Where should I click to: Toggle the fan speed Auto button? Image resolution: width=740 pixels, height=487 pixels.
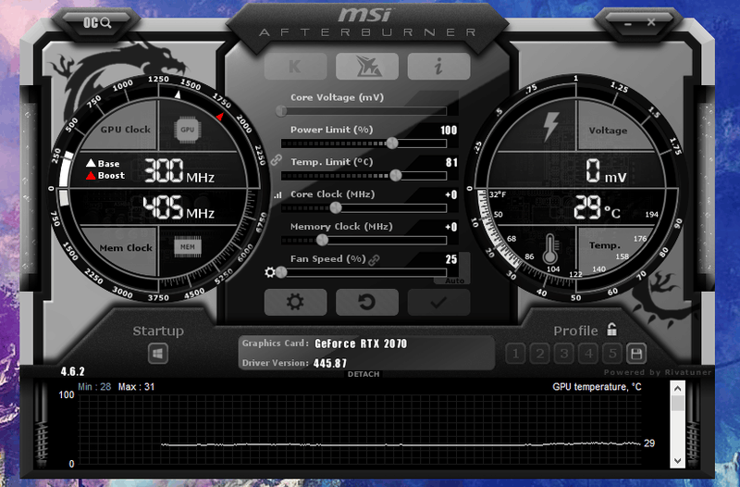tap(454, 281)
